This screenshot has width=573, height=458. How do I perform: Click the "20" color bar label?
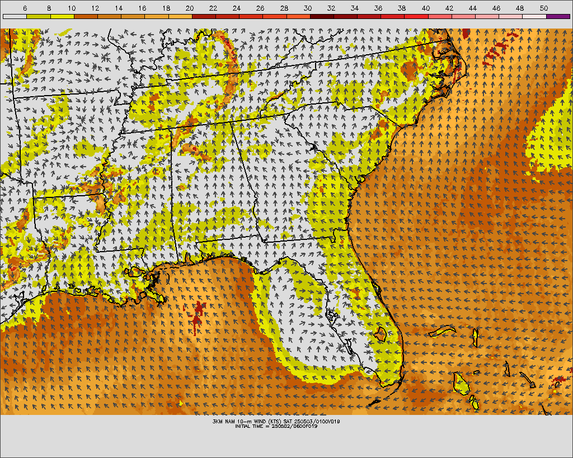click(x=190, y=8)
